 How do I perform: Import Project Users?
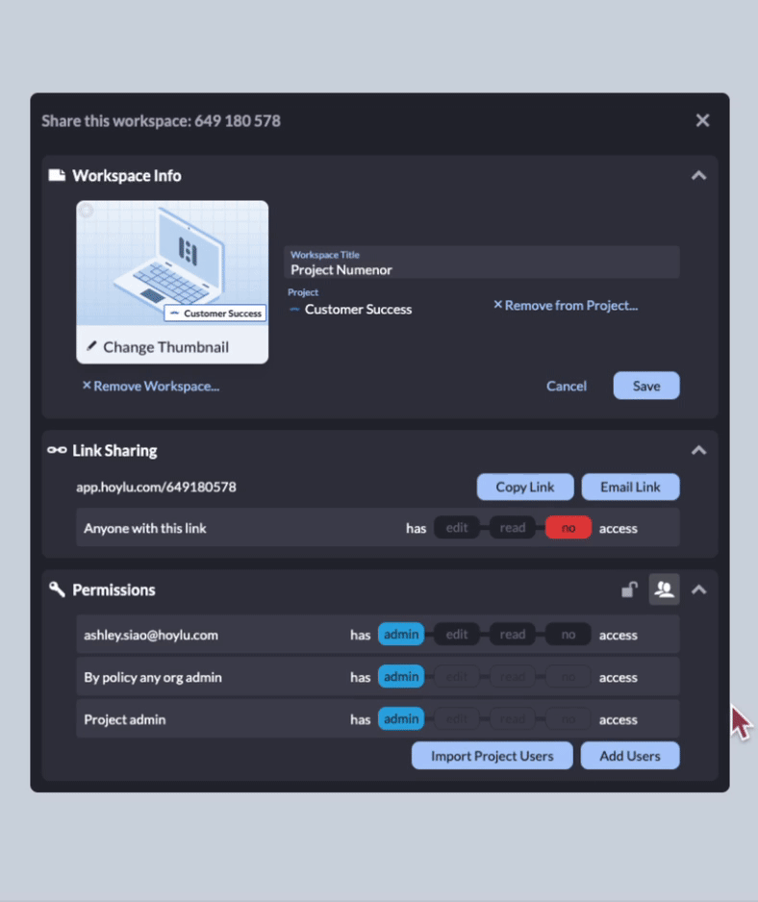(x=493, y=756)
